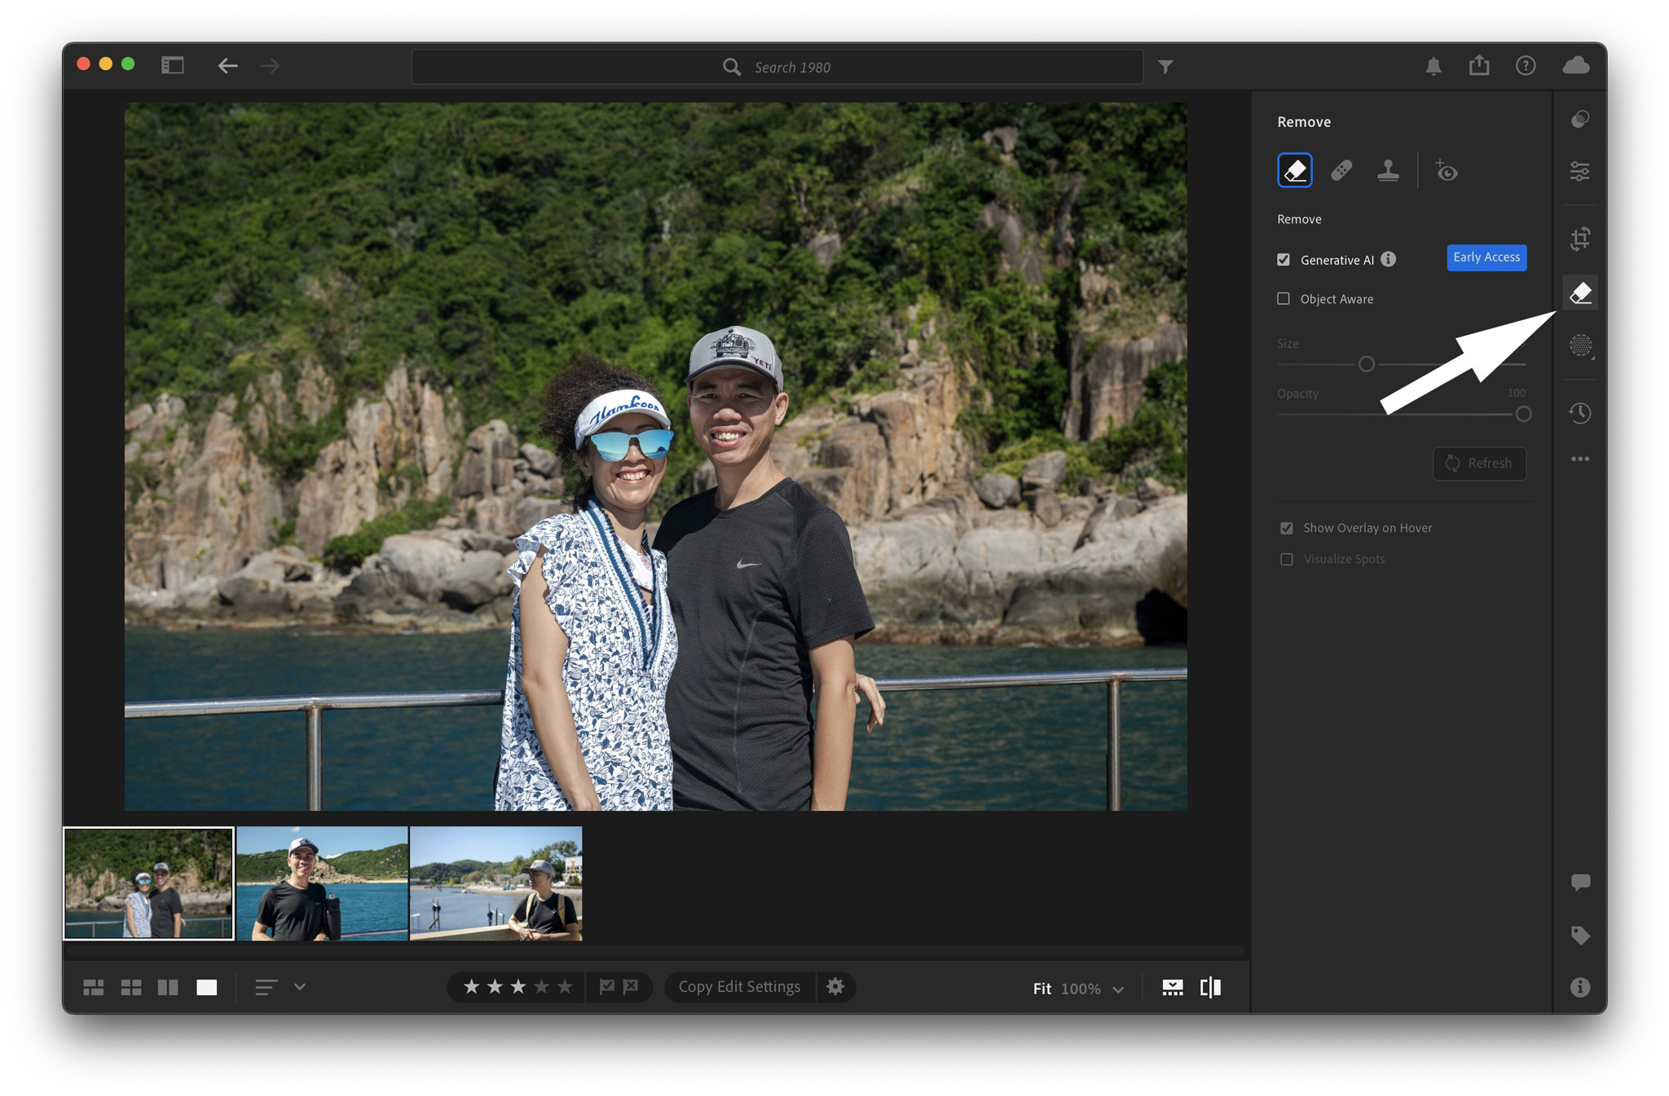
Task: Open the notifications bell
Action: [1433, 66]
